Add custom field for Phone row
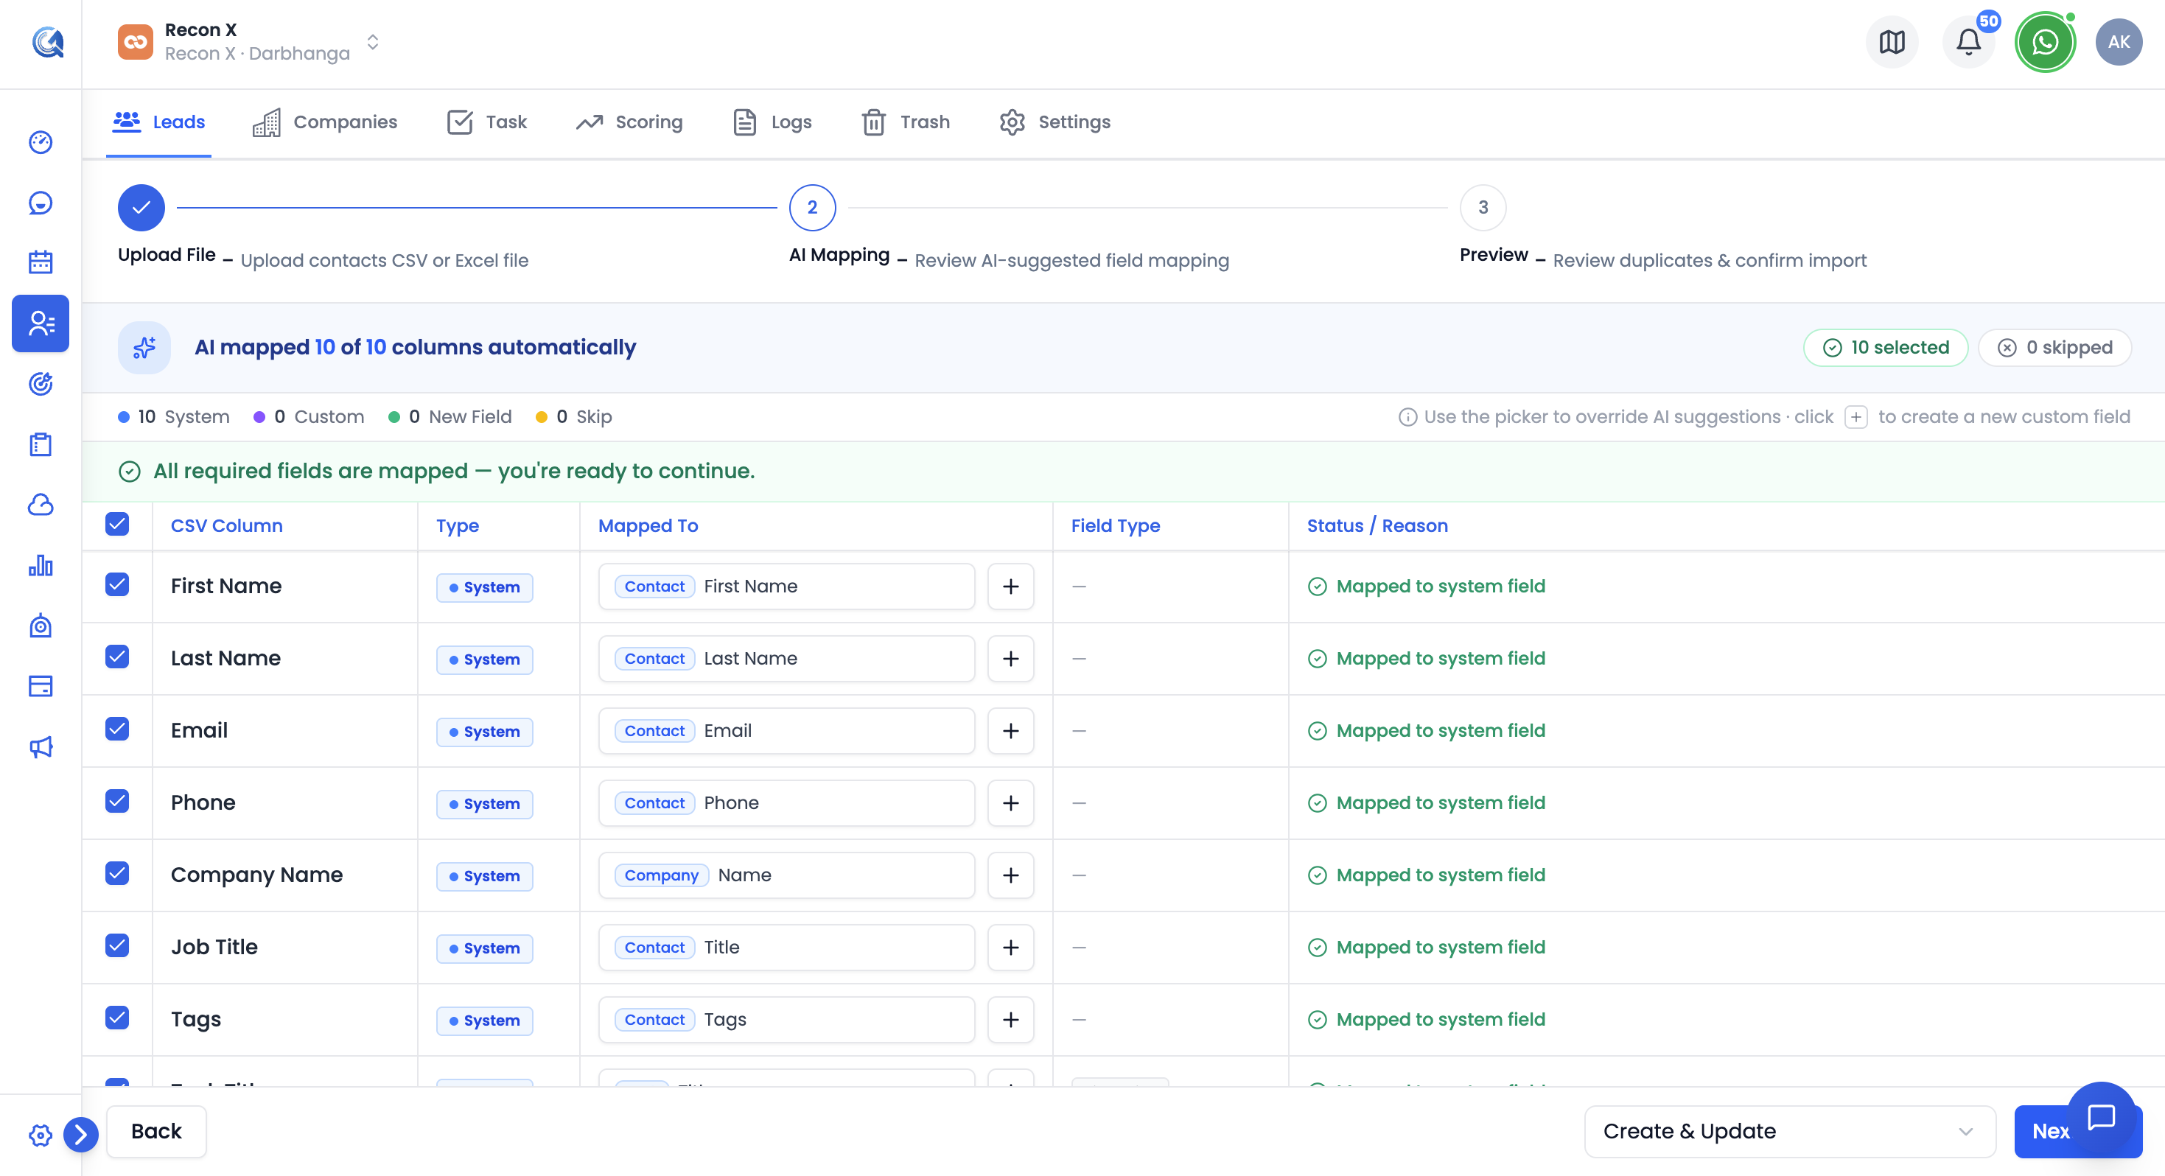The image size is (2165, 1176). [1010, 804]
